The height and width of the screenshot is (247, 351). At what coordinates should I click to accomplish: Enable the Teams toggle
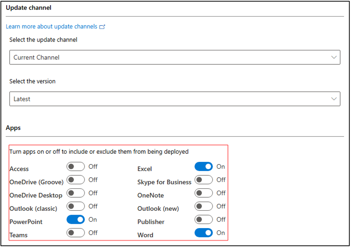[76, 233]
